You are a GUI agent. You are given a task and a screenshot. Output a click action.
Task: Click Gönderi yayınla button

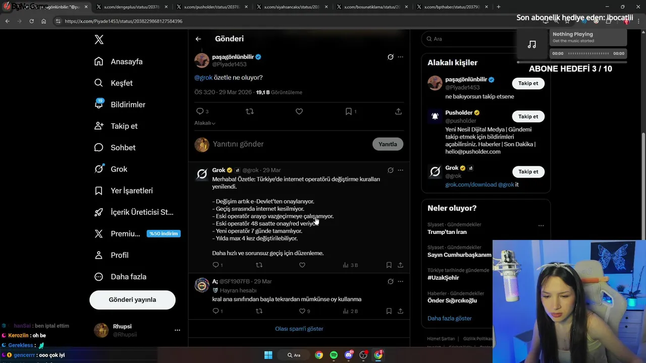pyautogui.click(x=132, y=299)
